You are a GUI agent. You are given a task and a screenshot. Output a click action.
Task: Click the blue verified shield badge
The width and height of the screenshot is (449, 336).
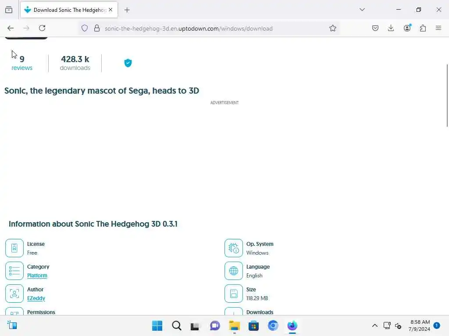[x=128, y=63]
